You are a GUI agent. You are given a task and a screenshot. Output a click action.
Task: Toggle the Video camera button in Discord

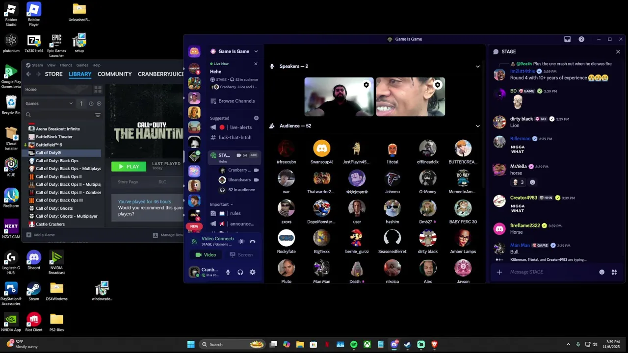[x=206, y=255]
